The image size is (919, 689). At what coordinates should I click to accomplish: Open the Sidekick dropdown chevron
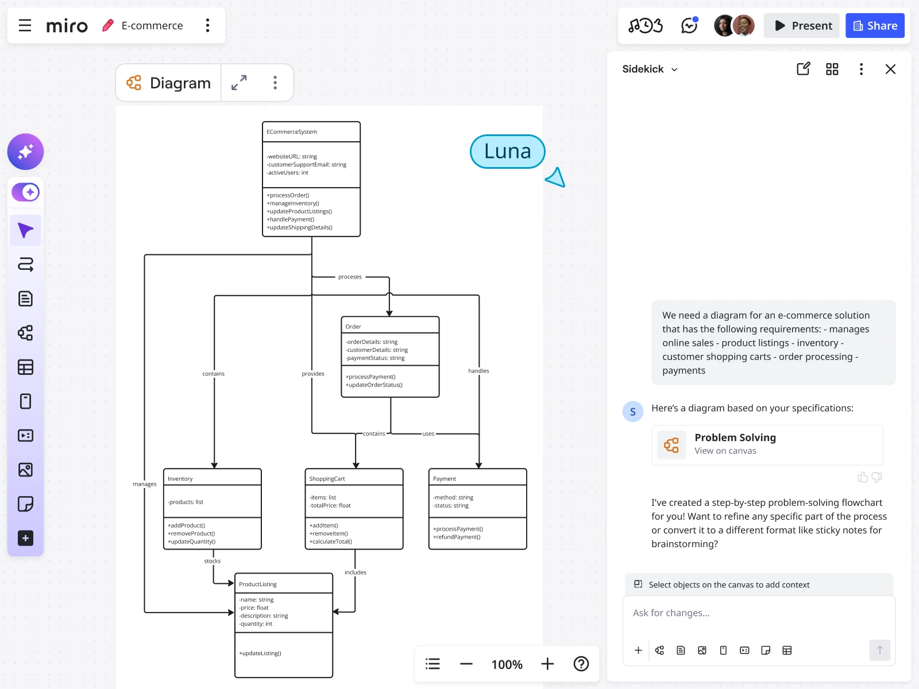(675, 69)
